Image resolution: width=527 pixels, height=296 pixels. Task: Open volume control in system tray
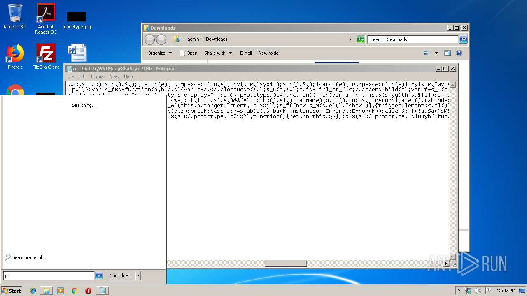(x=478, y=291)
